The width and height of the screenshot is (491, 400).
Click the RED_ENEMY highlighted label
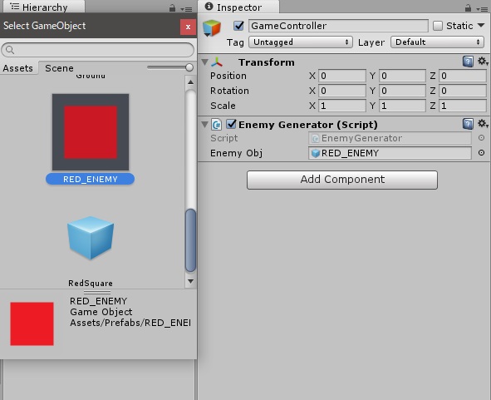click(91, 179)
